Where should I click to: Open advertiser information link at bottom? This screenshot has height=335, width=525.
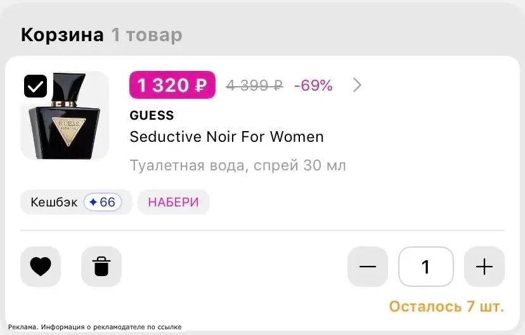(94, 327)
